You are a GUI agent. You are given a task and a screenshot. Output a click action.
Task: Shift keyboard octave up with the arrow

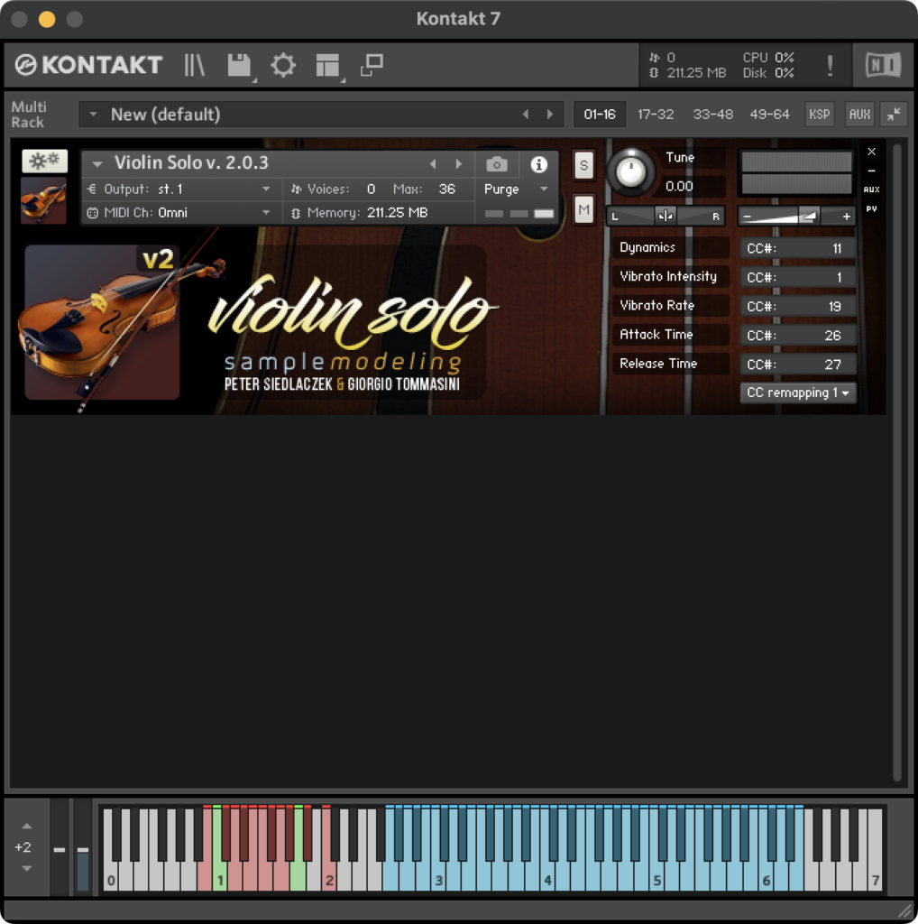coord(26,827)
